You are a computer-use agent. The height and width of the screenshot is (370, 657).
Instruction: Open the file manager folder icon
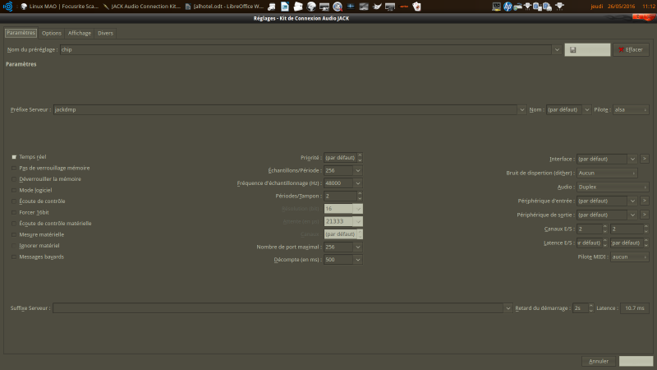[298, 7]
